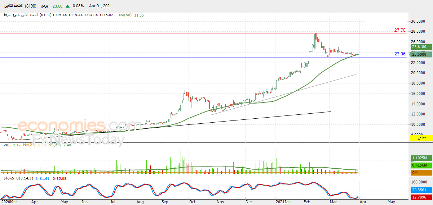
Task: Select the D:65.88 stochastic value
Action: coord(54,178)
